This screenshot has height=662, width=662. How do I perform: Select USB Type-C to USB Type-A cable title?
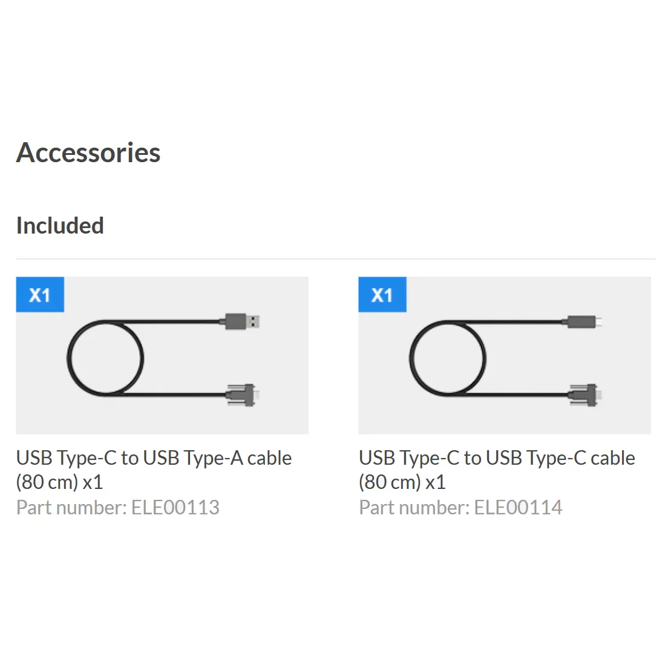coord(154,458)
